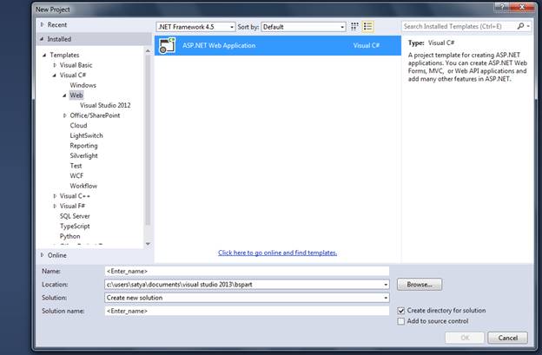Screen dimensions: 542x355
Task: Open the help question mark button
Action: pos(501,7)
